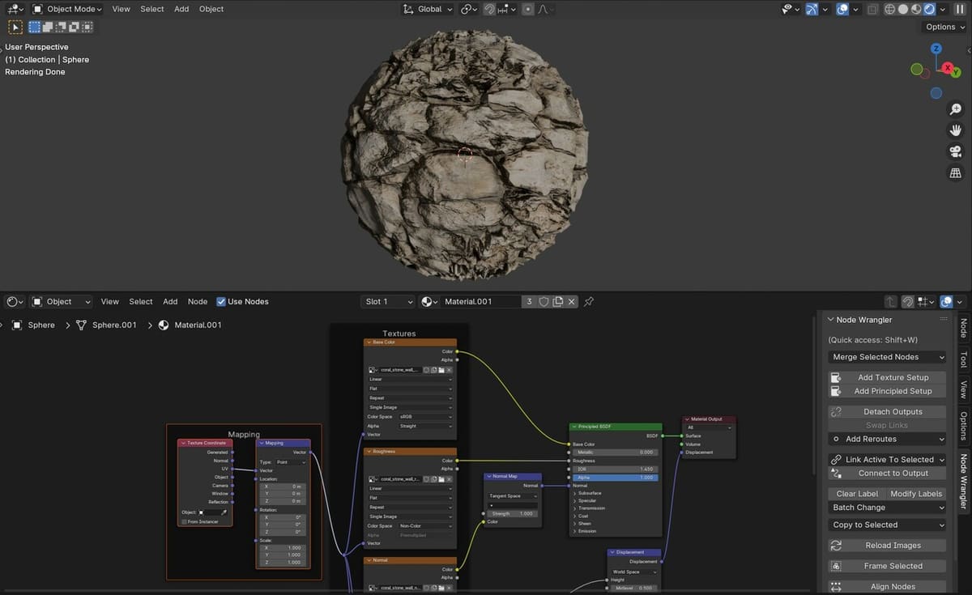Toggle proportional editing in viewport header
972x595 pixels.
528,10
